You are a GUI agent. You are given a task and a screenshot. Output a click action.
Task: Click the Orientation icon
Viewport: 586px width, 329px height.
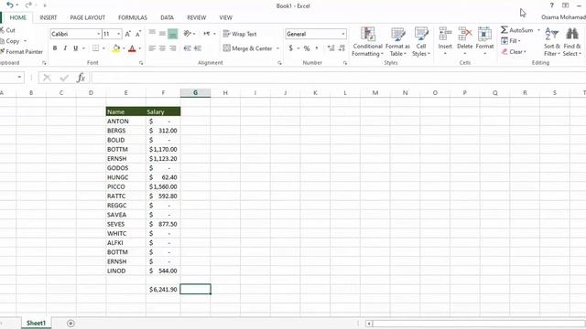pos(187,34)
